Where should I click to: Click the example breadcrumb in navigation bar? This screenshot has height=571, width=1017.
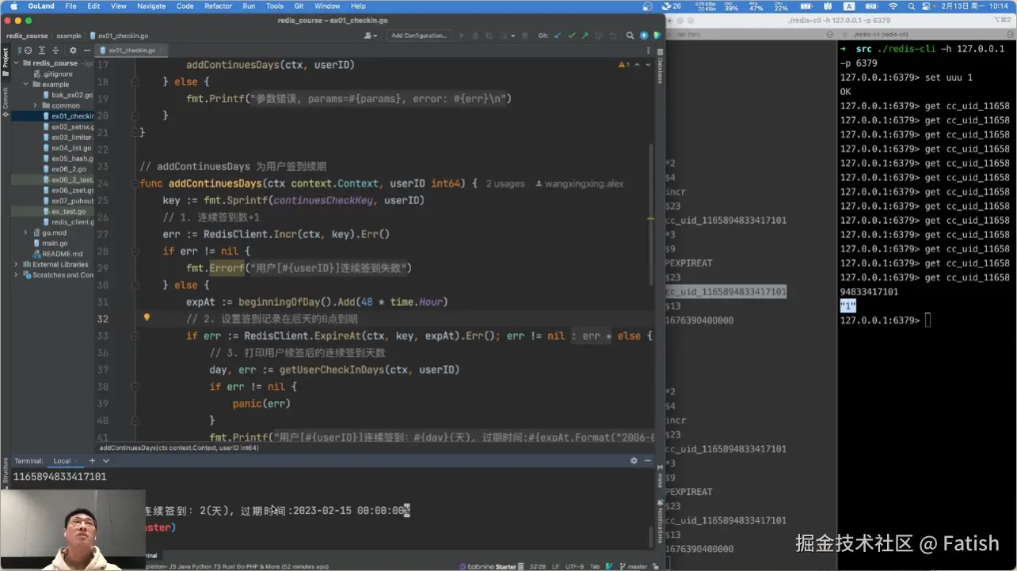tap(69, 36)
